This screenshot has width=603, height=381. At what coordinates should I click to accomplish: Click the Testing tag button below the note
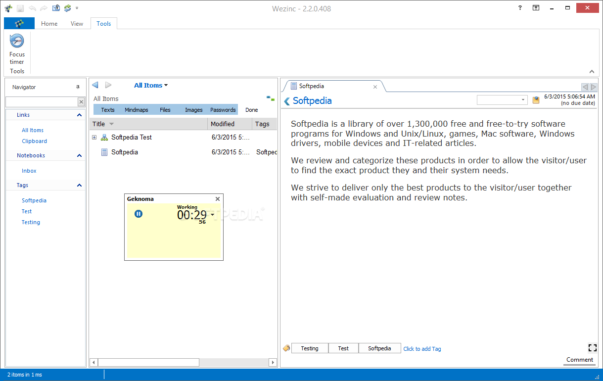point(310,348)
